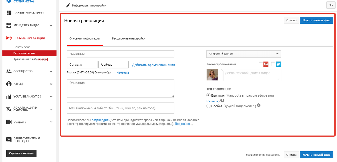This screenshot has width=337, height=162.
Task: Click the Все изменения сохранены status text
Action: point(263,155)
